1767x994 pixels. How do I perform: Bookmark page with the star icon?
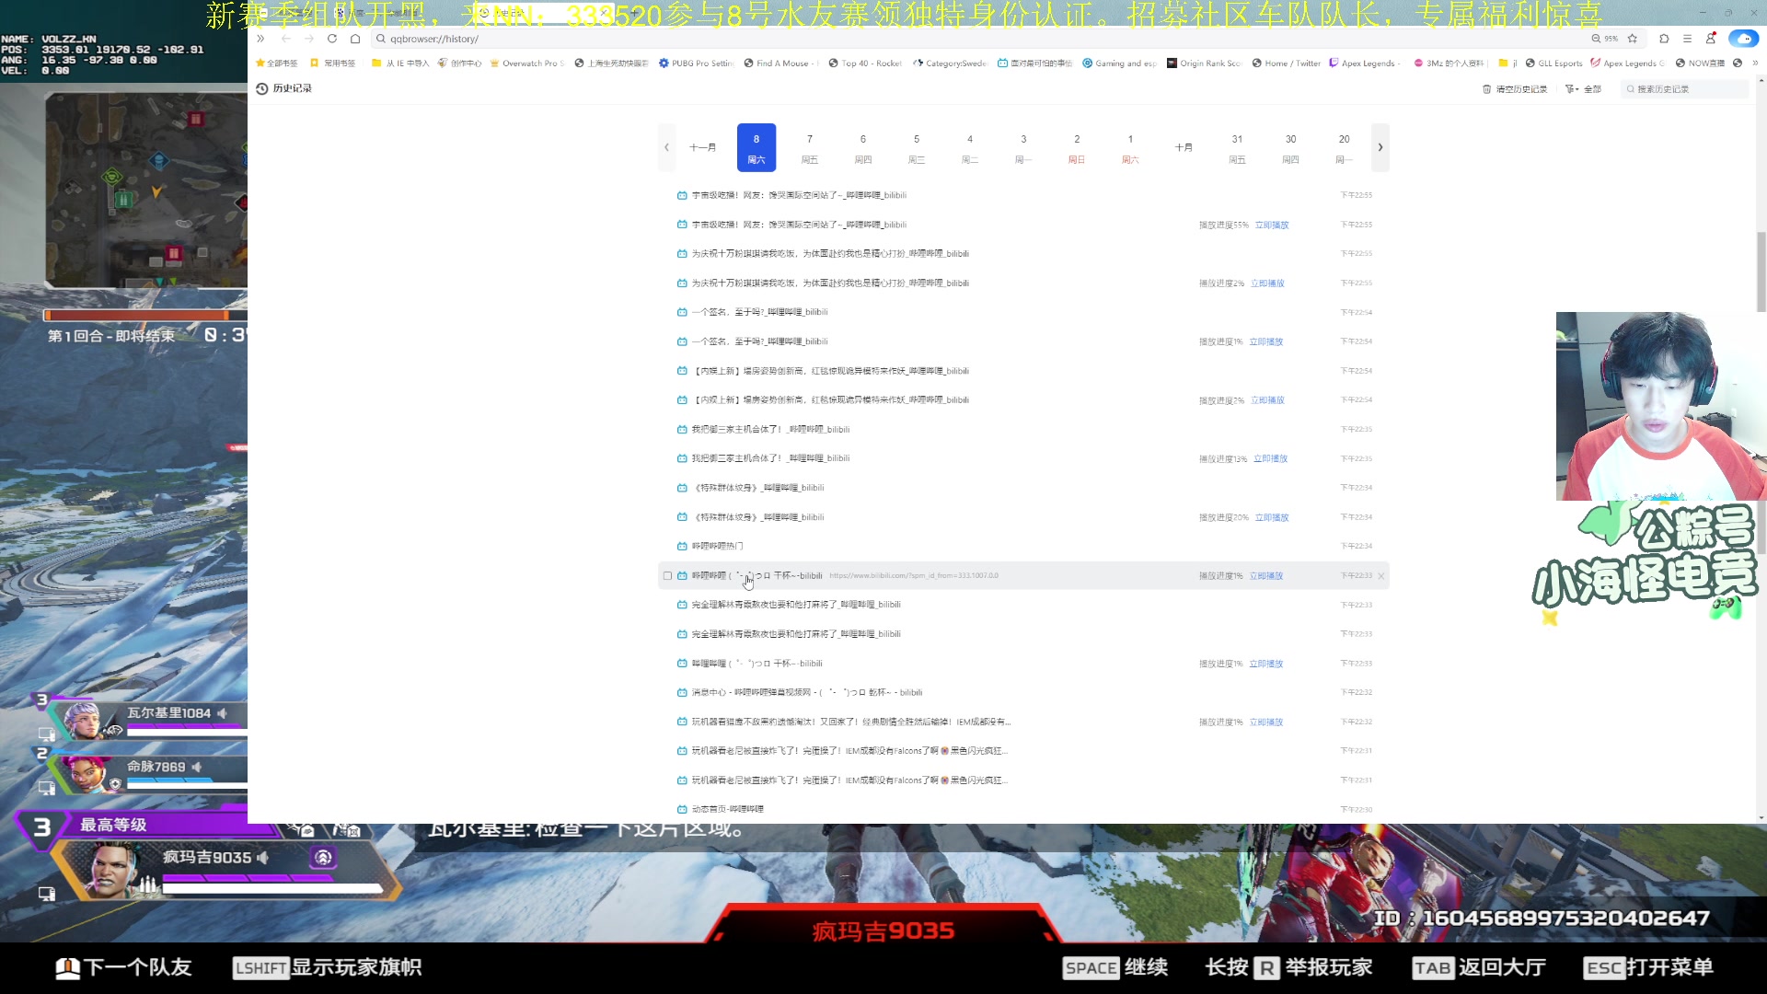coord(1633,39)
